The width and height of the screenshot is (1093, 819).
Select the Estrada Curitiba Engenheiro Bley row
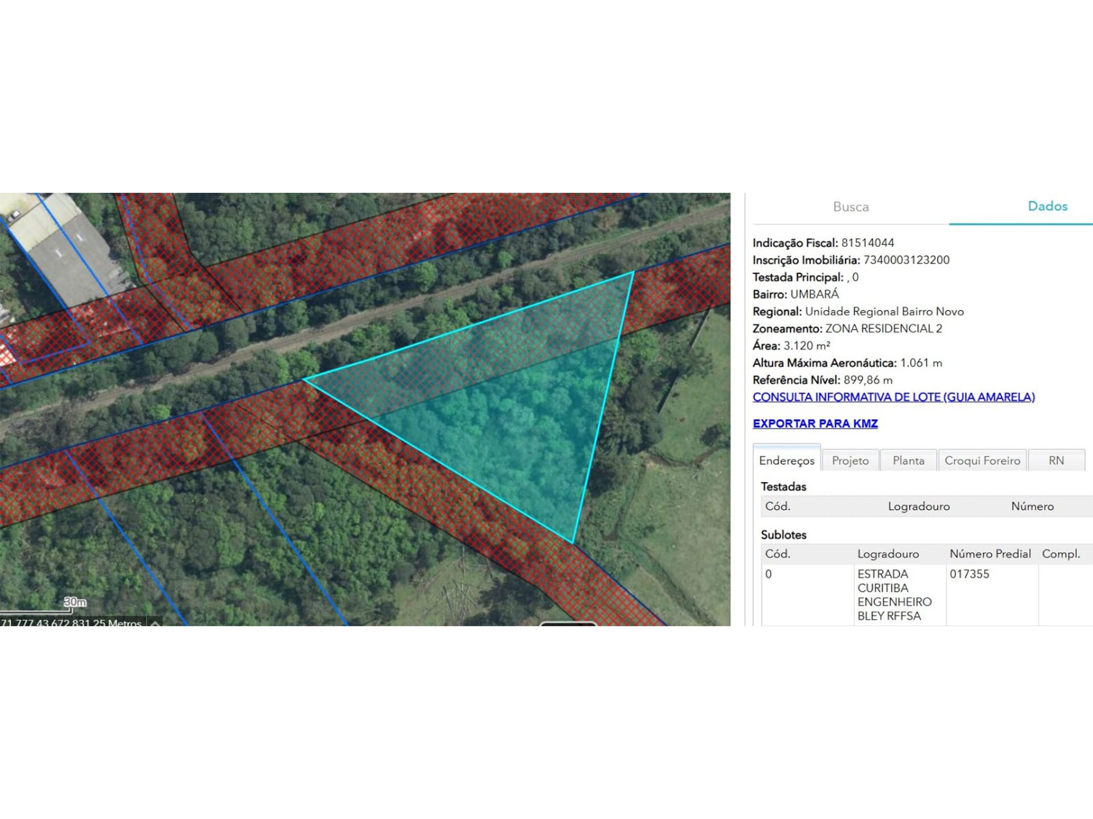pyautogui.click(x=894, y=594)
